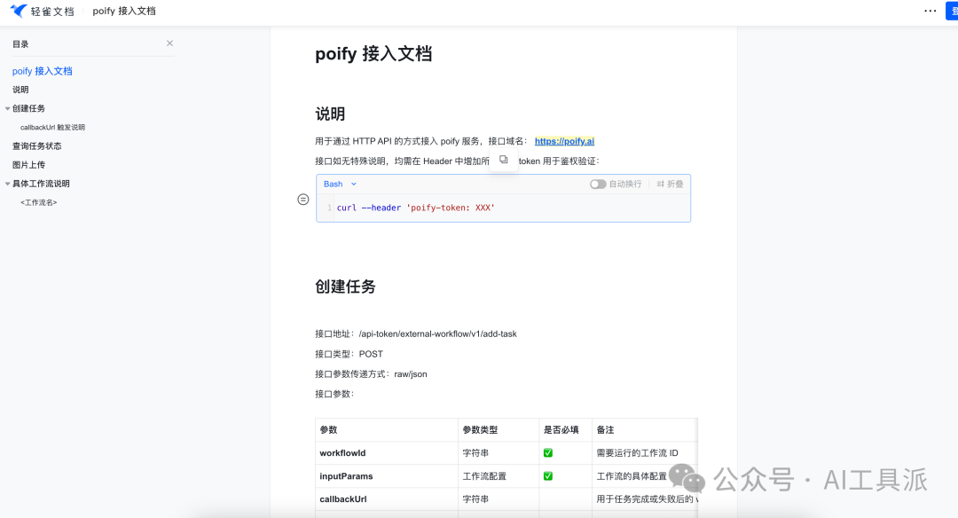
Task: Click the large poify 接入文档 page title
Action: click(x=373, y=54)
